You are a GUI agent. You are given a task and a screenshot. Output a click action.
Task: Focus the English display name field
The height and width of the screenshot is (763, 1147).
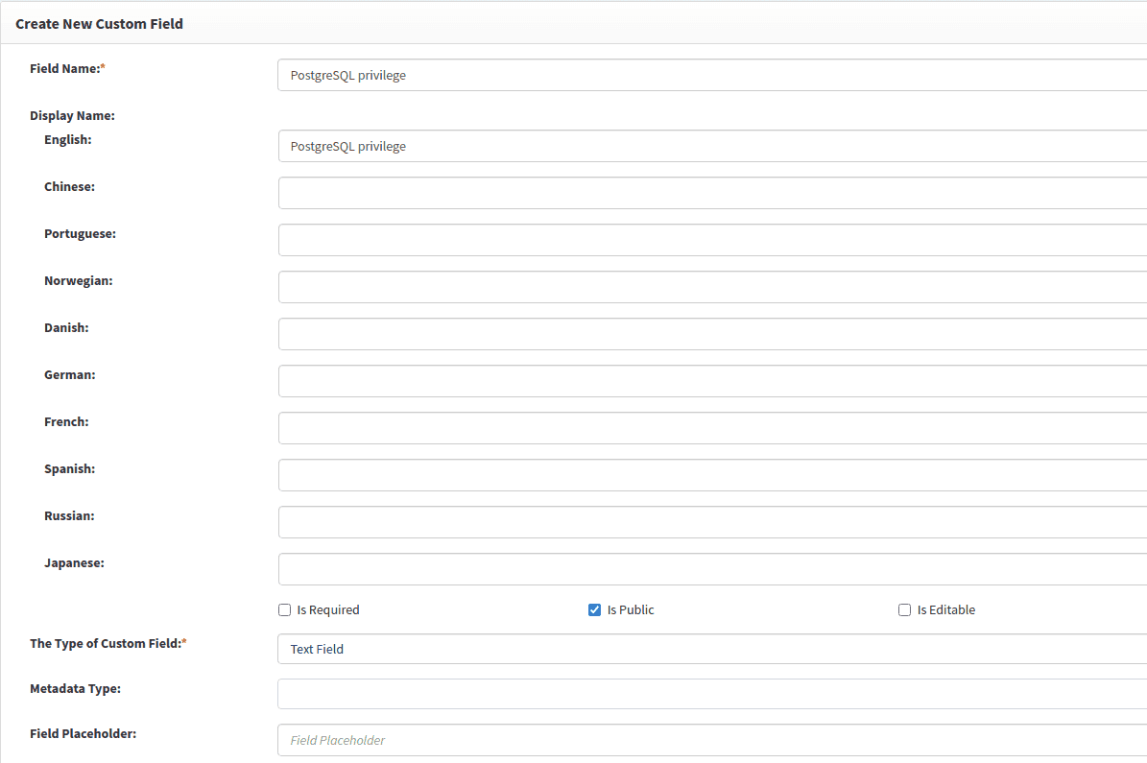pyautogui.click(x=710, y=146)
